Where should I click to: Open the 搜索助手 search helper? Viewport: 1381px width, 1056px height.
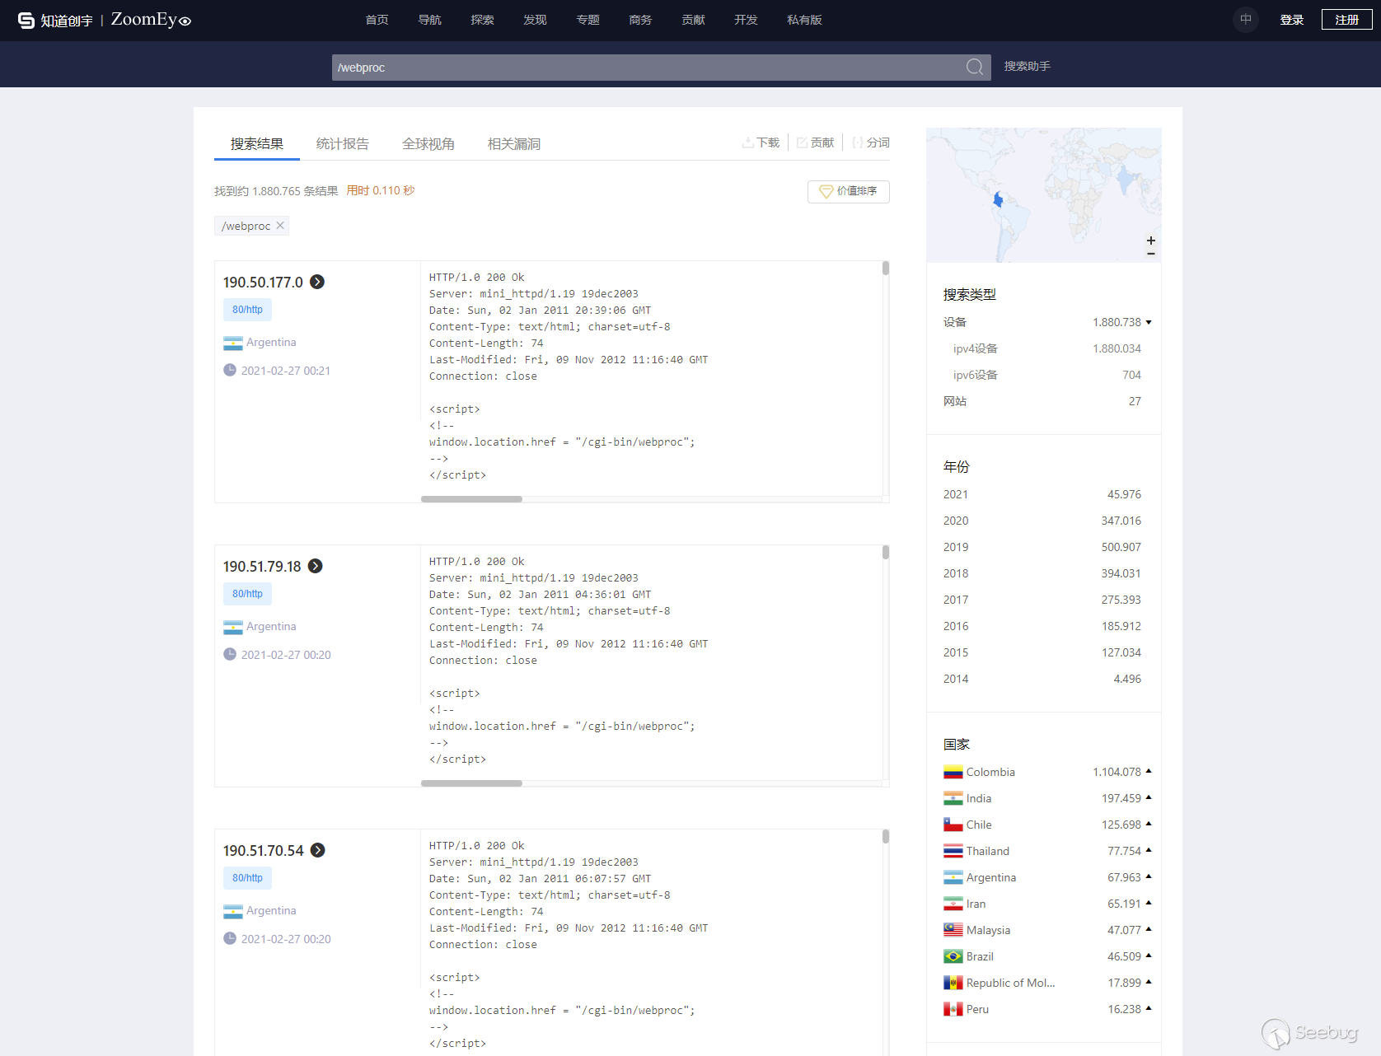pos(1028,66)
